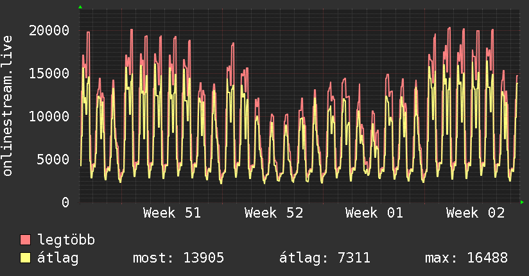Viewport: 529px width, 276px height.
Task: Click the yellow átlag legend swatch
Action: click(26, 259)
